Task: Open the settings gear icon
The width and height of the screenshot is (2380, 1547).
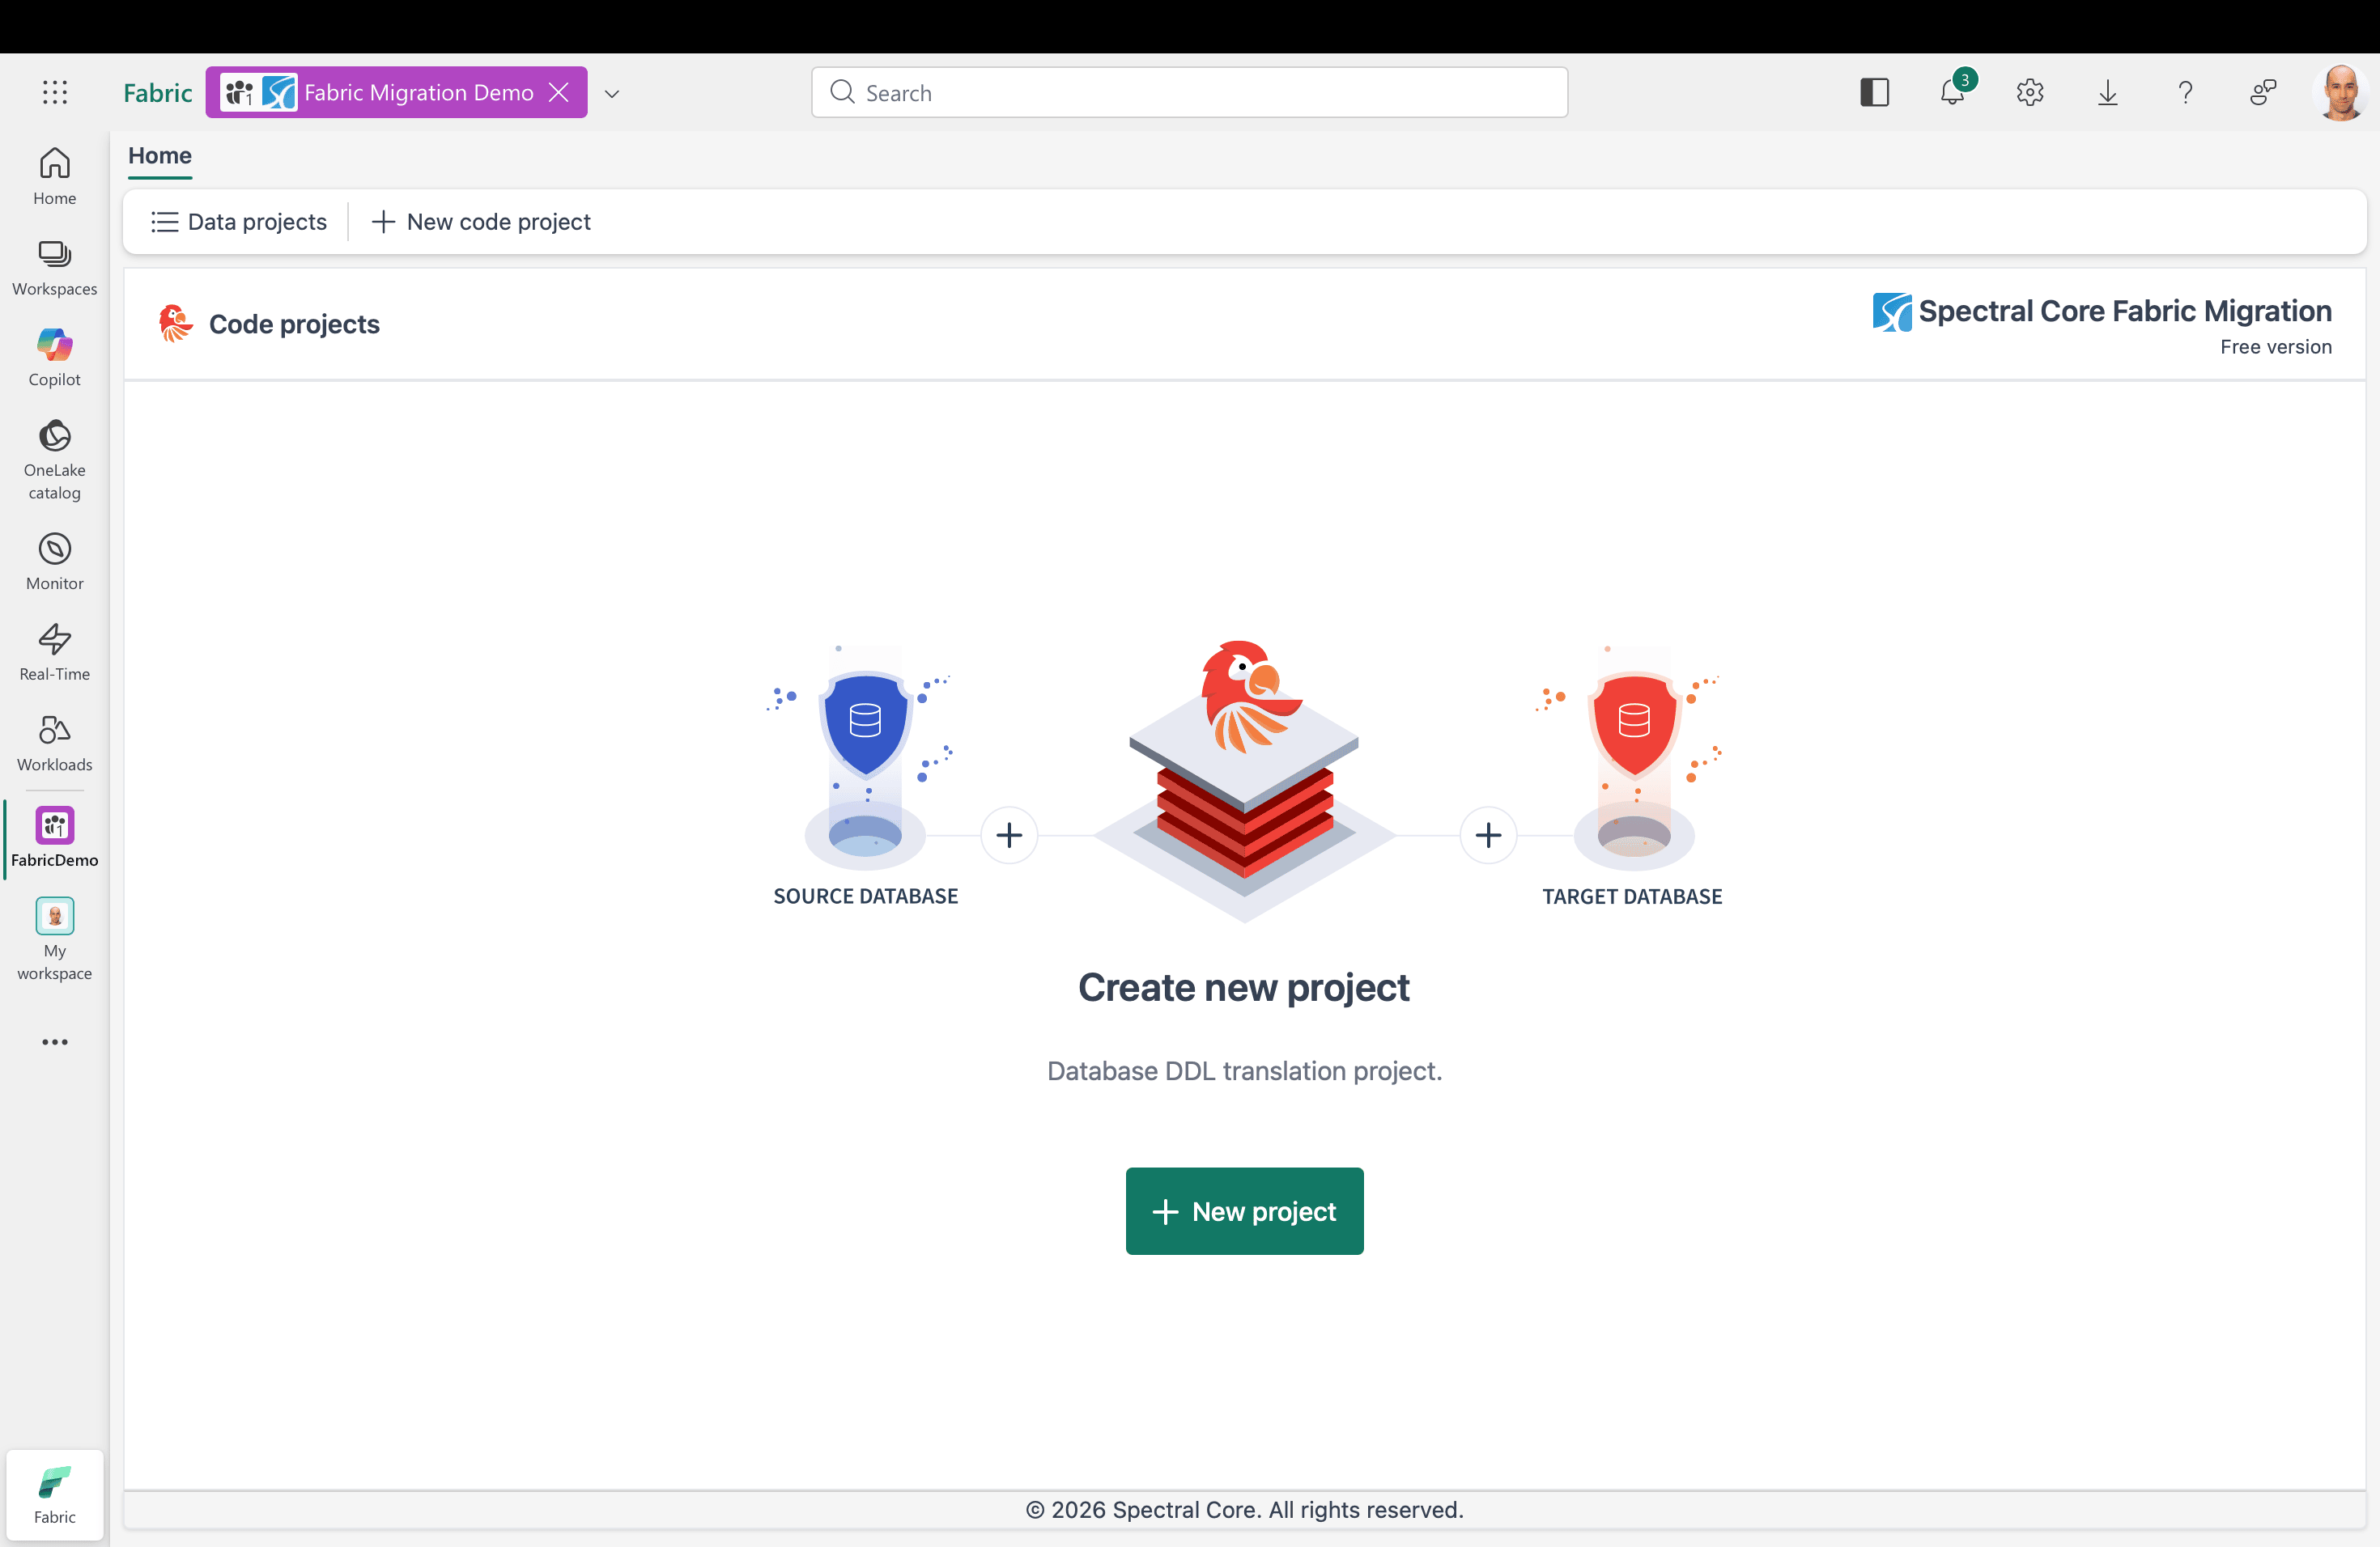Action: point(2029,93)
